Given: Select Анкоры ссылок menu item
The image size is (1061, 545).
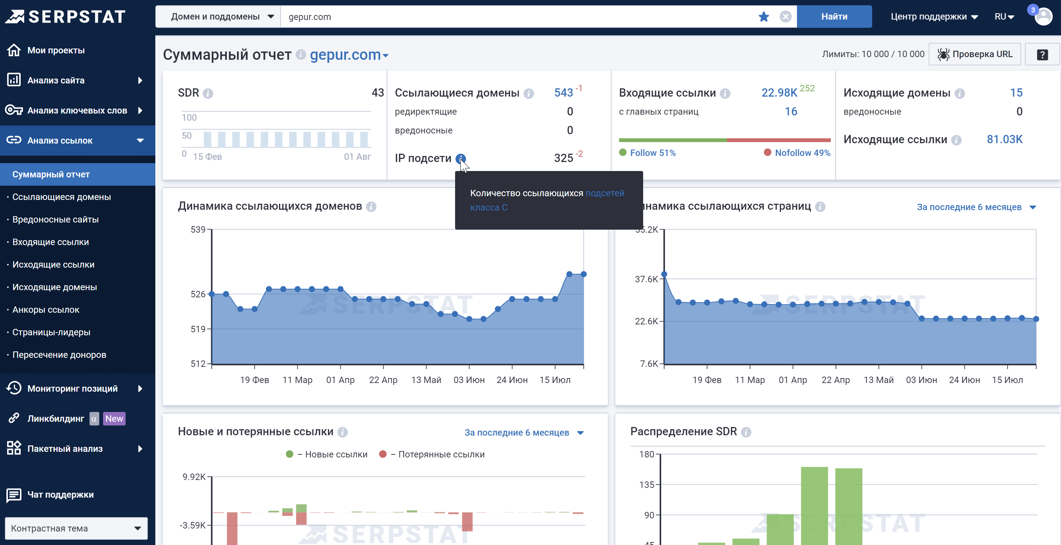Looking at the screenshot, I should [x=46, y=310].
